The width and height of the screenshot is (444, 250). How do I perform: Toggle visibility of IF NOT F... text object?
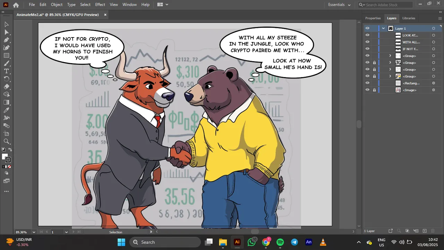point(367,49)
